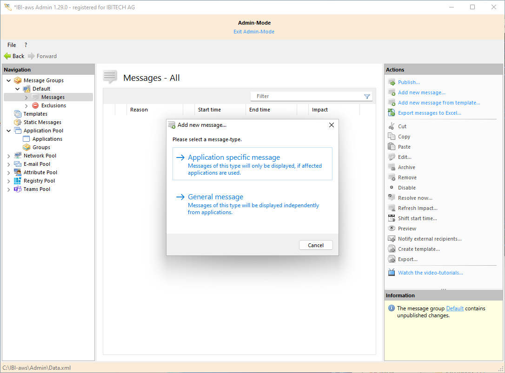Collapse the Message Groups tree node
The image size is (505, 373).
point(9,80)
